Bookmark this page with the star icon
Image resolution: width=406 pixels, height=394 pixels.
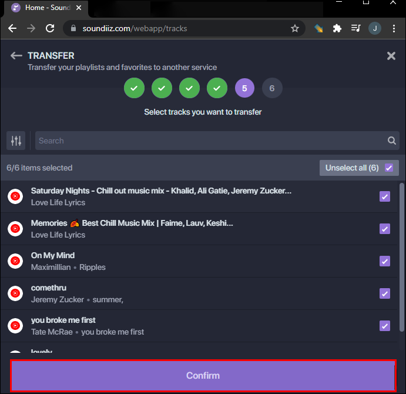tap(295, 28)
